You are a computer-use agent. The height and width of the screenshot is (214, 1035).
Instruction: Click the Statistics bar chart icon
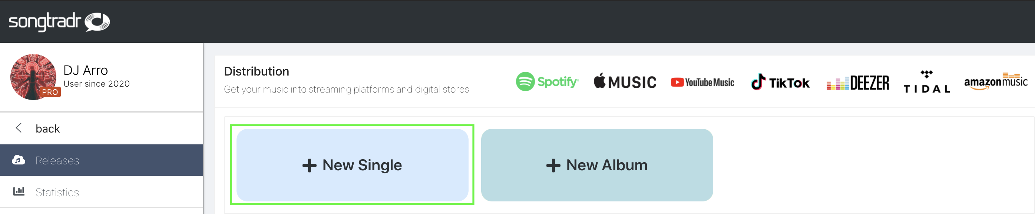(19, 191)
